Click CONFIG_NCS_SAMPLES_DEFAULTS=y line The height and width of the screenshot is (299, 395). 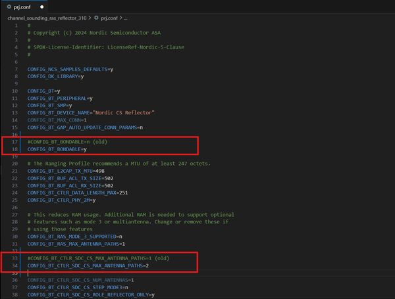[x=70, y=69]
